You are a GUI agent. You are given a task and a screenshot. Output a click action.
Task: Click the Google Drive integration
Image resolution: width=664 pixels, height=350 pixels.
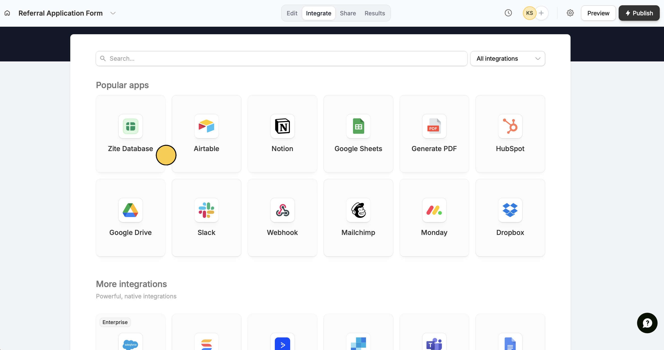(x=130, y=218)
